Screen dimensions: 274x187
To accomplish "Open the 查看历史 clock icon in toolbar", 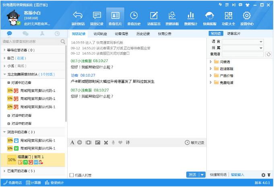I will pos(134,16).
